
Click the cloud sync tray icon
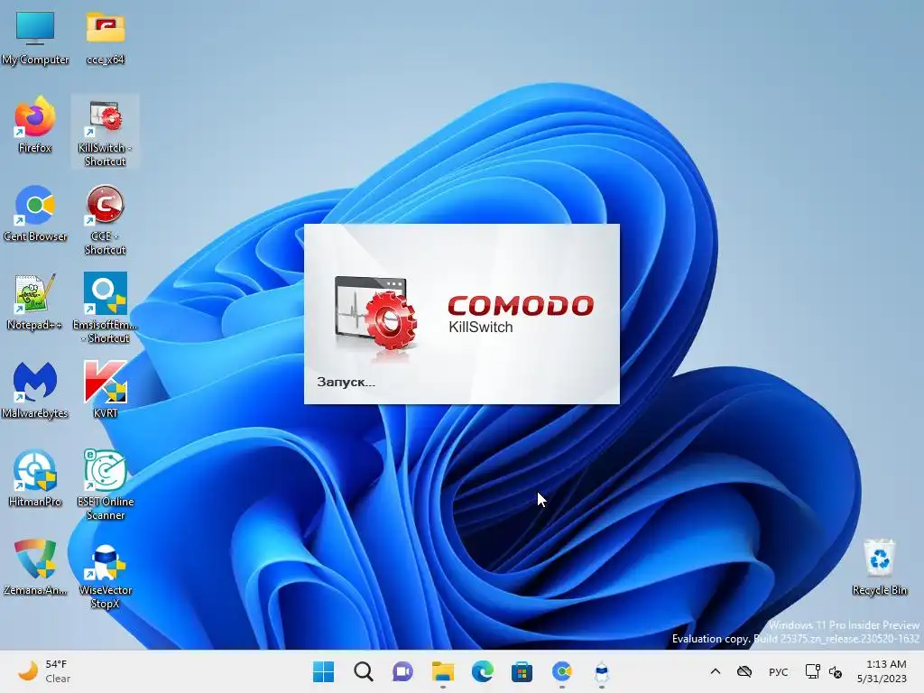(744, 671)
